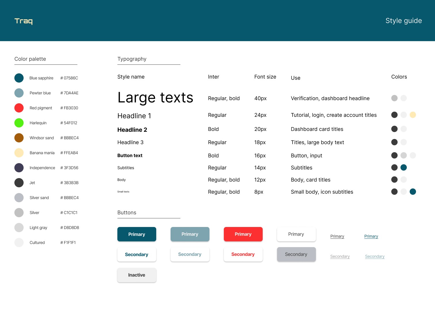
Task: Click the Verification, dashboard headline text
Action: pyautogui.click(x=330, y=98)
